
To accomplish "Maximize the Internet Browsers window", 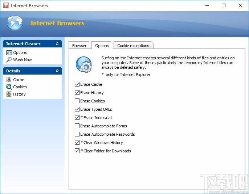I will tap(224, 5).
